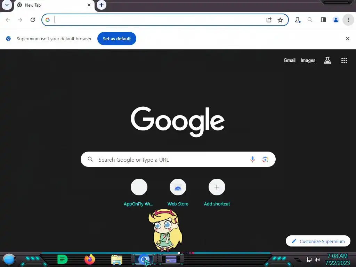Click the magnifier icon in search box

(x=90, y=159)
